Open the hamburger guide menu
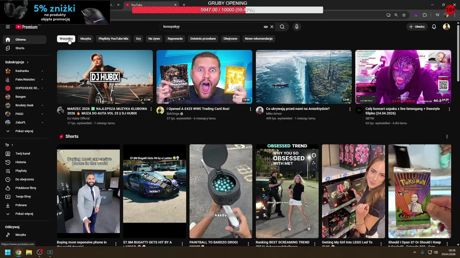Viewport: 460px width, 258px height. pos(8,27)
